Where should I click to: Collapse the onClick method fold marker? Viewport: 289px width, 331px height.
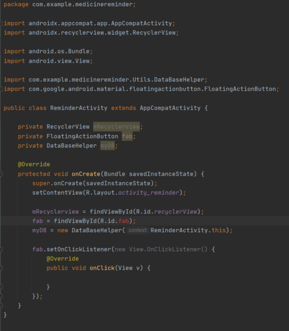tap(1, 268)
